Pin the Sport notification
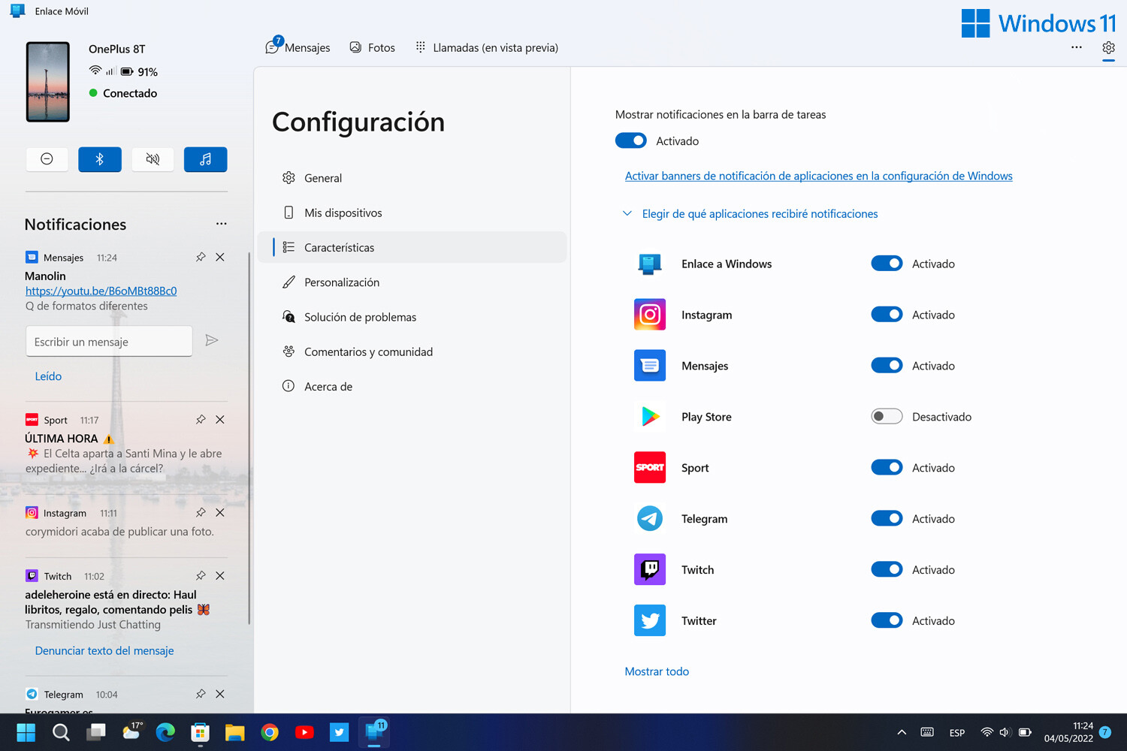Image resolution: width=1127 pixels, height=751 pixels. point(201,420)
